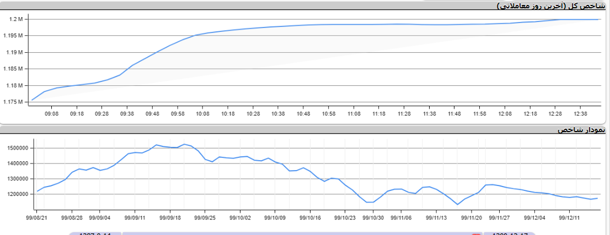Screen dimensions: 610x235
Task: Click the شاخص کل chart title
Action: 551,6
